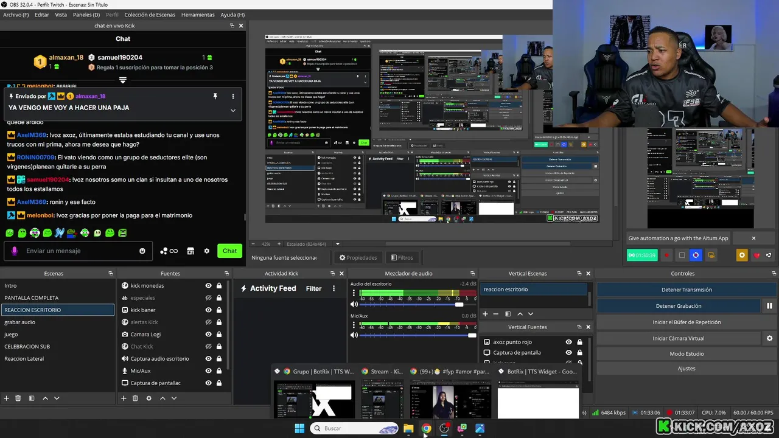Show the hidden Chat Kick source

(208, 347)
